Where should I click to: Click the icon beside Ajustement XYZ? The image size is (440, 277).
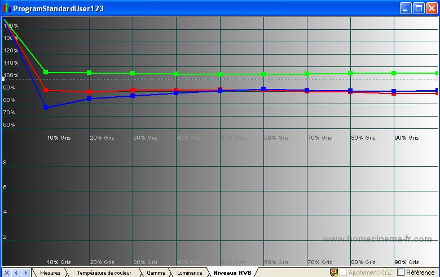pos(334,272)
